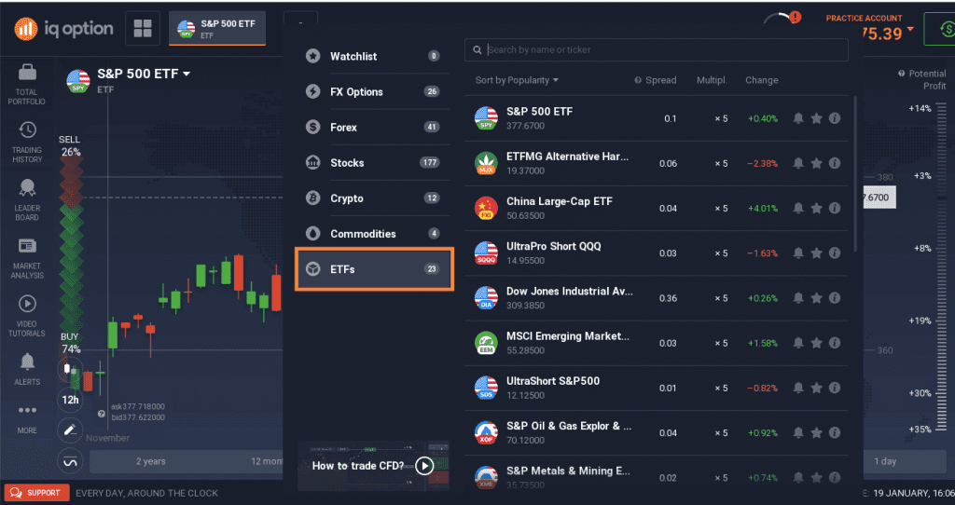Star UltraPro Short QQQ as favorite
Image resolution: width=955 pixels, height=505 pixels.
[x=817, y=253]
